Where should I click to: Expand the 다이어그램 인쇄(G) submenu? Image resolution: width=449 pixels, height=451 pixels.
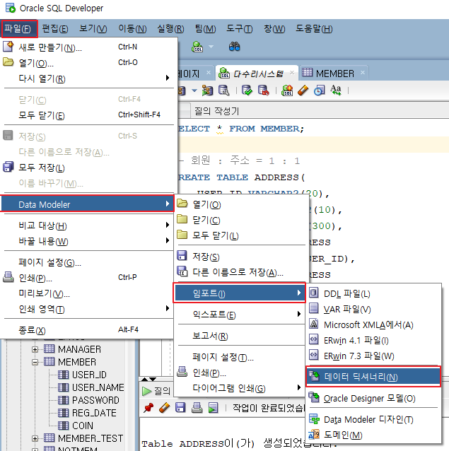point(240,388)
